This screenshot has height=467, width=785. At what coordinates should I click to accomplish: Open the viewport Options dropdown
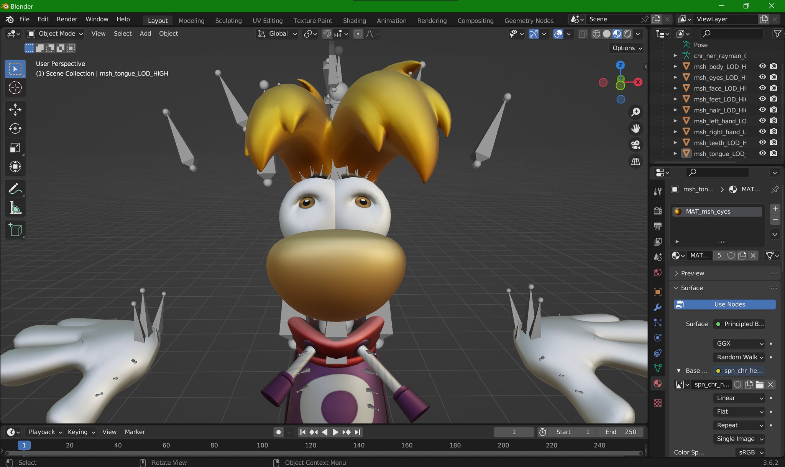click(627, 48)
